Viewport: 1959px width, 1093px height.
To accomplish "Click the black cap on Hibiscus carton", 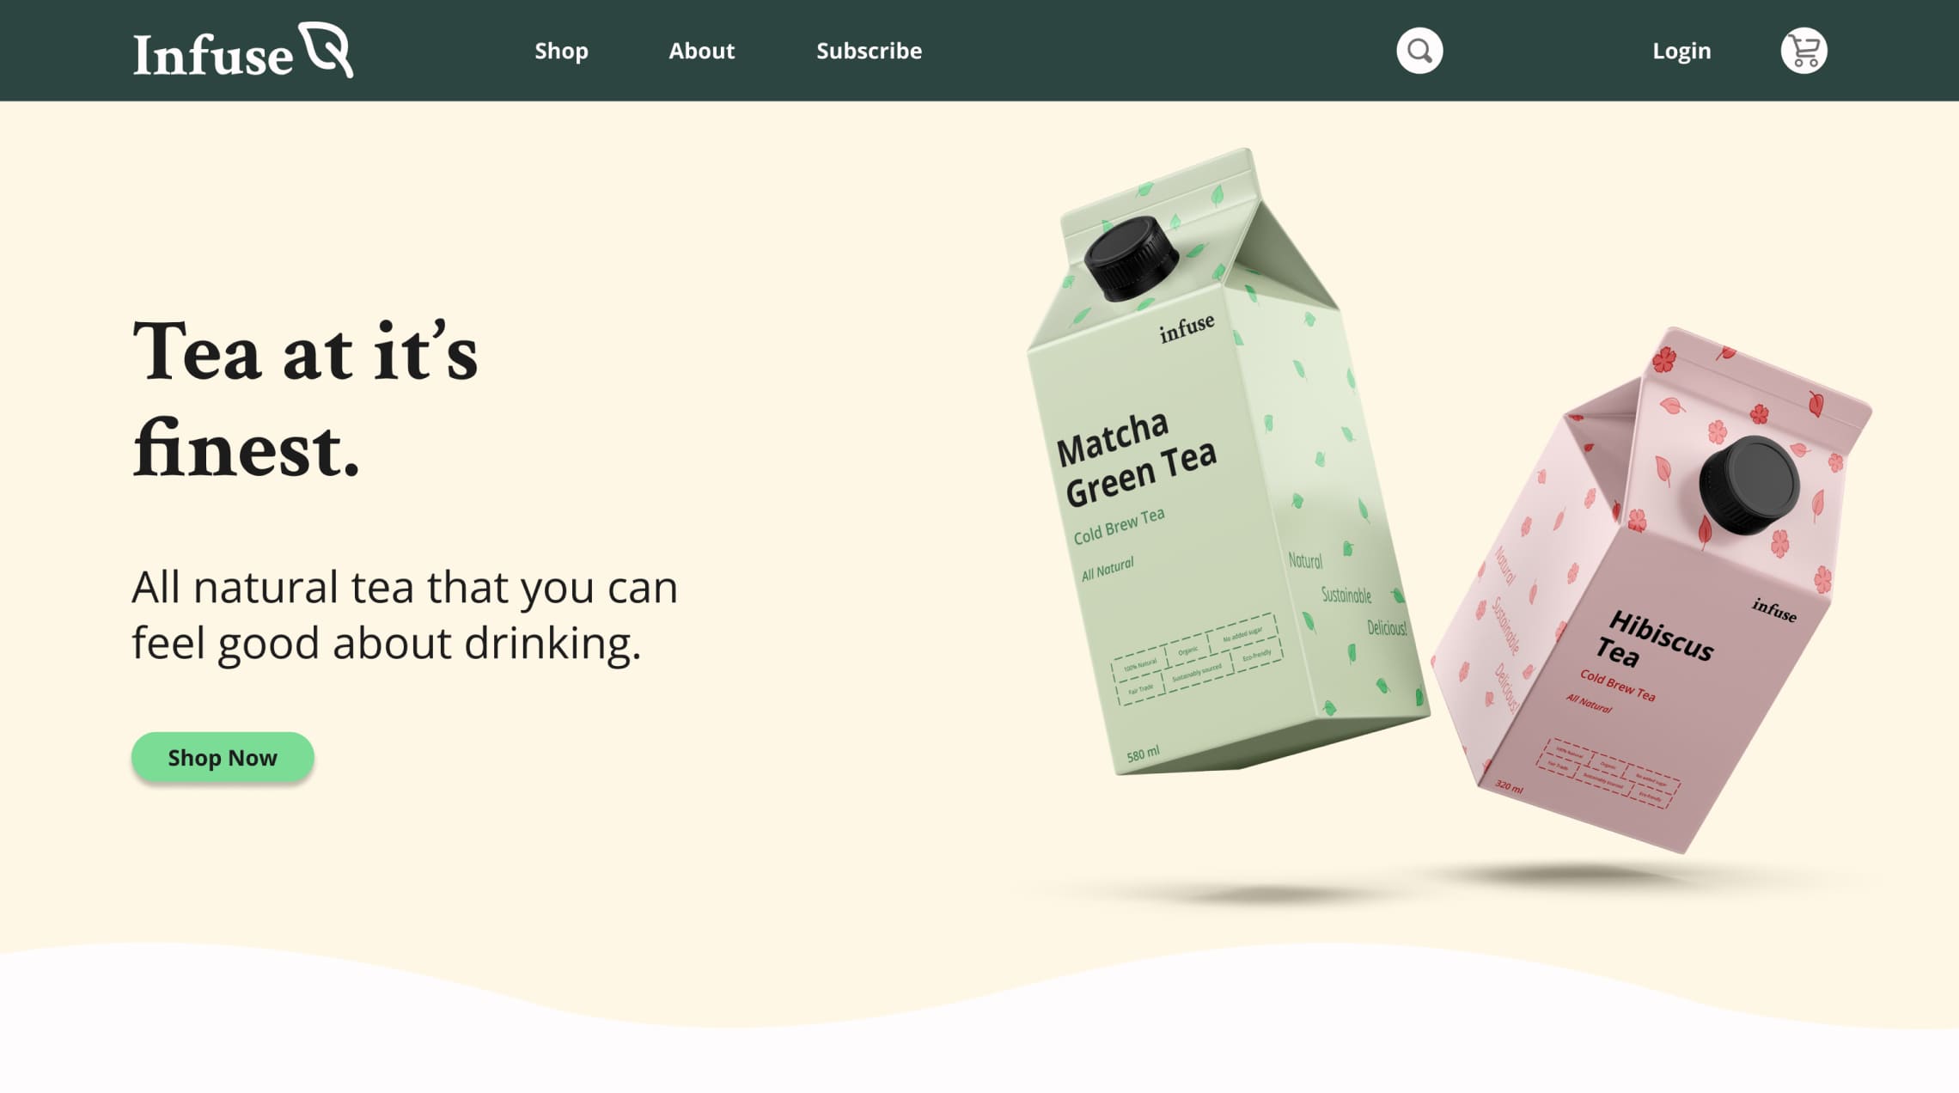I will 1749,485.
